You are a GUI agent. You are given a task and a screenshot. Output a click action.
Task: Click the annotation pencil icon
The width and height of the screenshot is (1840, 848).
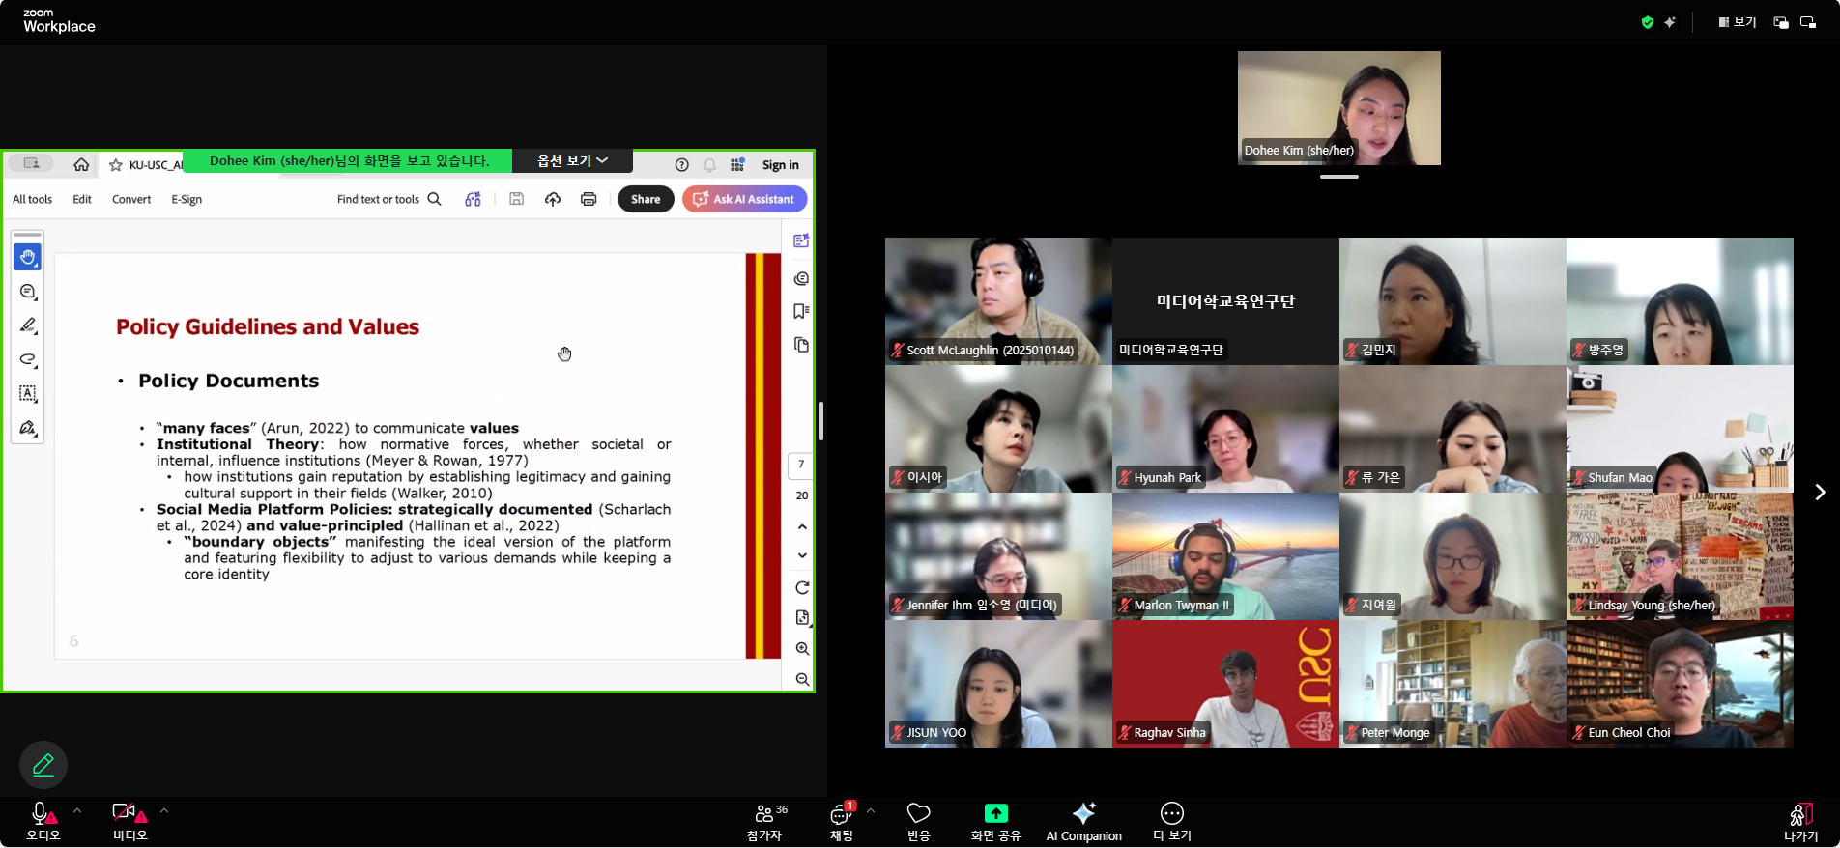(43, 765)
